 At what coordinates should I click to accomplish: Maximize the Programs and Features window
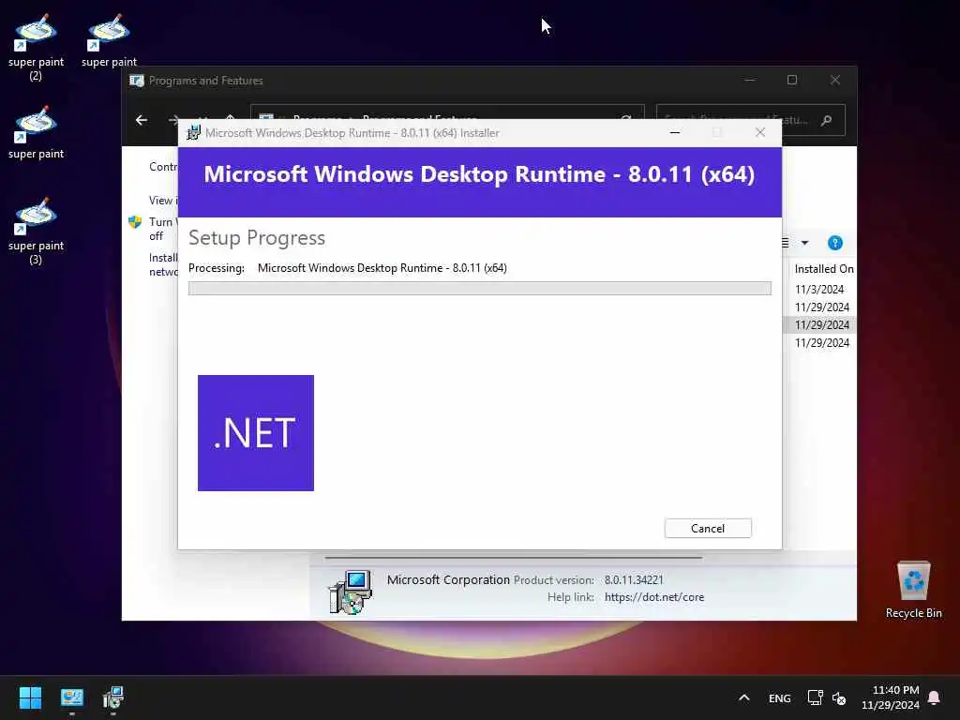[791, 81]
